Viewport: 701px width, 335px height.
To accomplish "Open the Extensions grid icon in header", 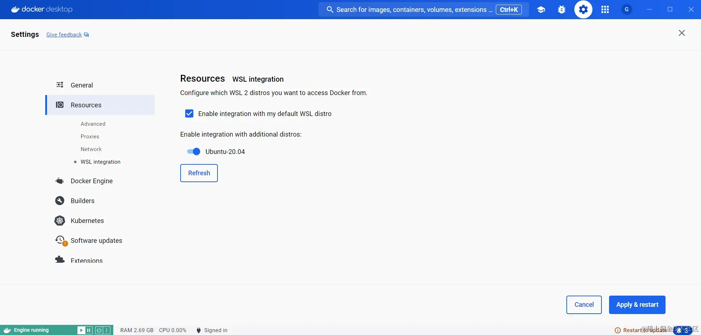I will pyautogui.click(x=605, y=10).
